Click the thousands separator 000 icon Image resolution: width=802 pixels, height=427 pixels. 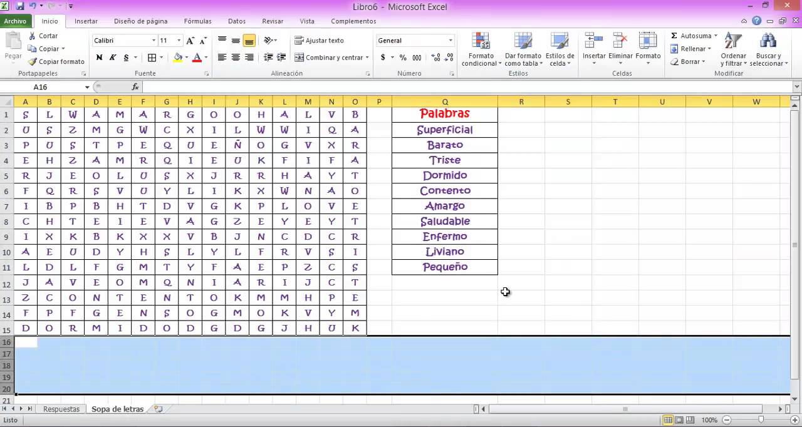tap(418, 58)
